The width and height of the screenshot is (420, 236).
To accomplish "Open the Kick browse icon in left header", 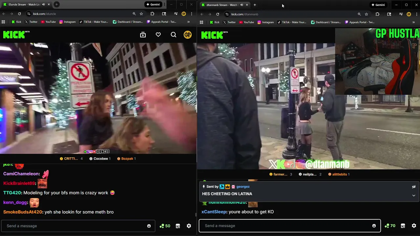I will (x=143, y=35).
